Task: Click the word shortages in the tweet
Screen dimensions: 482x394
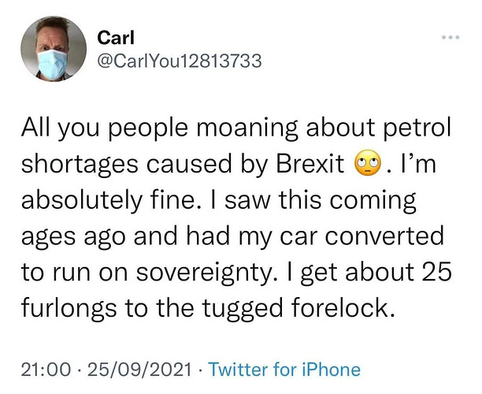Action: (80, 164)
